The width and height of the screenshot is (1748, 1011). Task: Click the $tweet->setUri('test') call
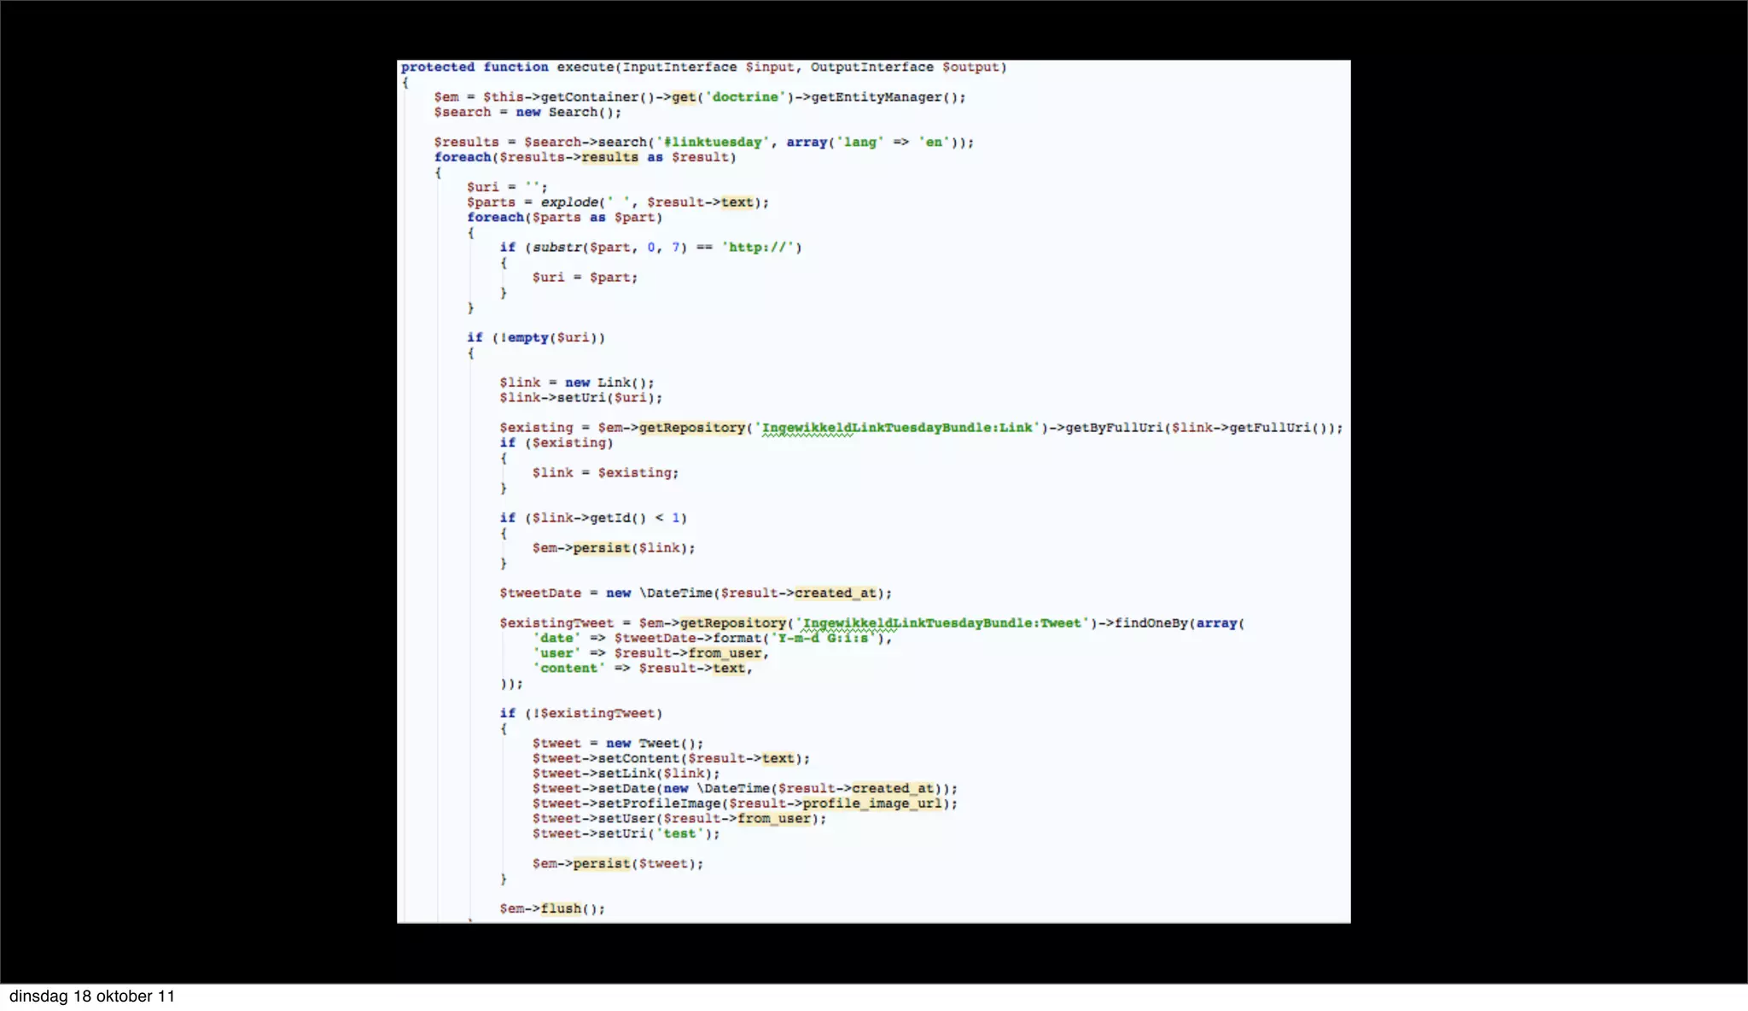pos(626,834)
